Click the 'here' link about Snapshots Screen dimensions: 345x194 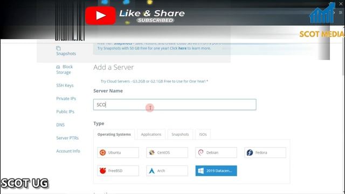click(x=182, y=48)
